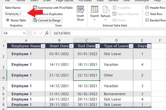Expand the Name Box dropdown
166x110 pixels.
[24, 33]
